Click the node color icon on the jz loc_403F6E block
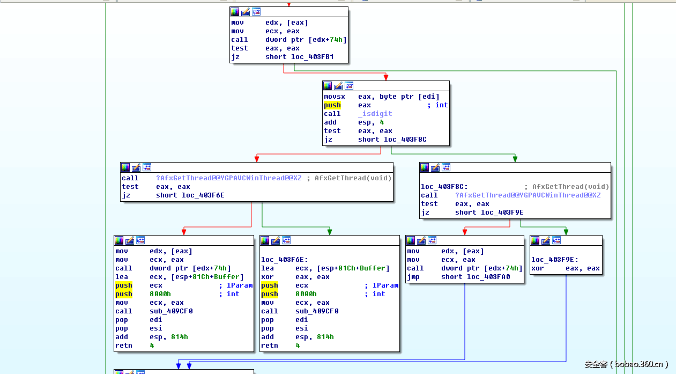The height and width of the screenshot is (374, 676). tap(125, 167)
